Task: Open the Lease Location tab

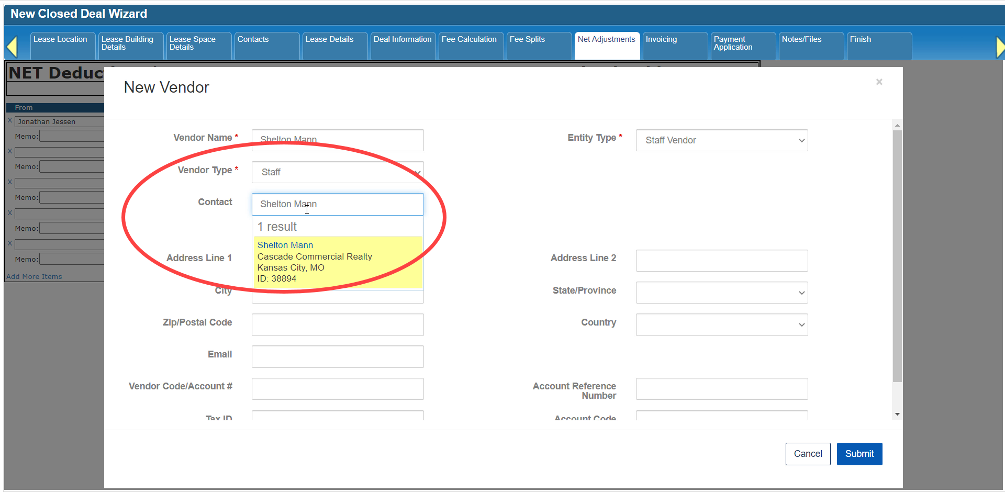Action: point(62,45)
